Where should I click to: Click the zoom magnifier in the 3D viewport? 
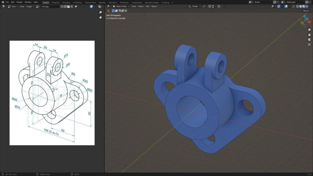309,30
